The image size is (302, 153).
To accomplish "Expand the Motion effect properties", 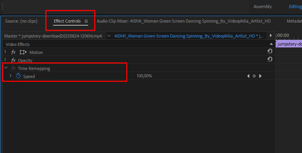I will (x=5, y=52).
